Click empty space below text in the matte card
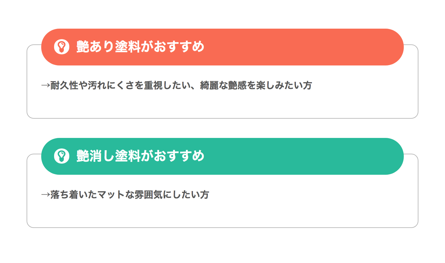This screenshot has height=263, width=445. [x=222, y=214]
